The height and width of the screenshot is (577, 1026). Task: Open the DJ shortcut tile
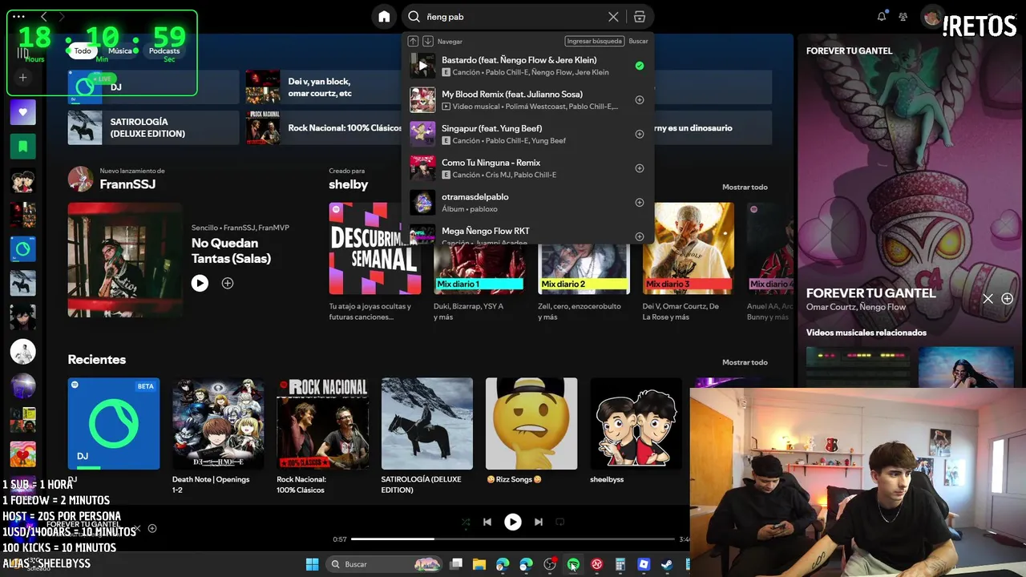[153, 87]
